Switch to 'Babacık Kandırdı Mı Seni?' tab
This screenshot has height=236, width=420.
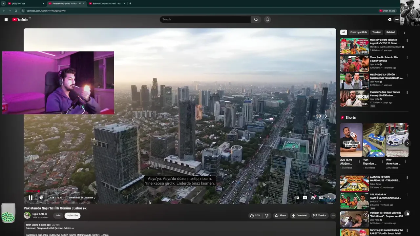(107, 3)
